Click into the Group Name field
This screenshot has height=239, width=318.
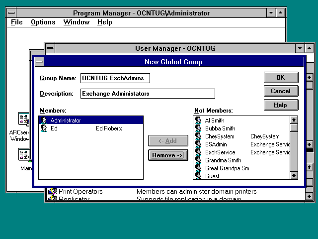coord(115,78)
